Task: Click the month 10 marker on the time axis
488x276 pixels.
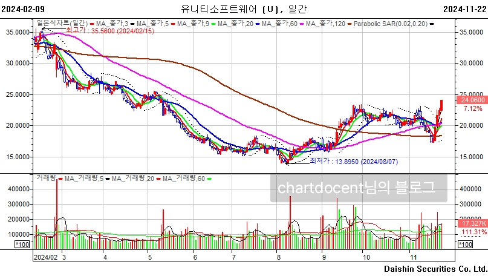Action: pos(366,257)
